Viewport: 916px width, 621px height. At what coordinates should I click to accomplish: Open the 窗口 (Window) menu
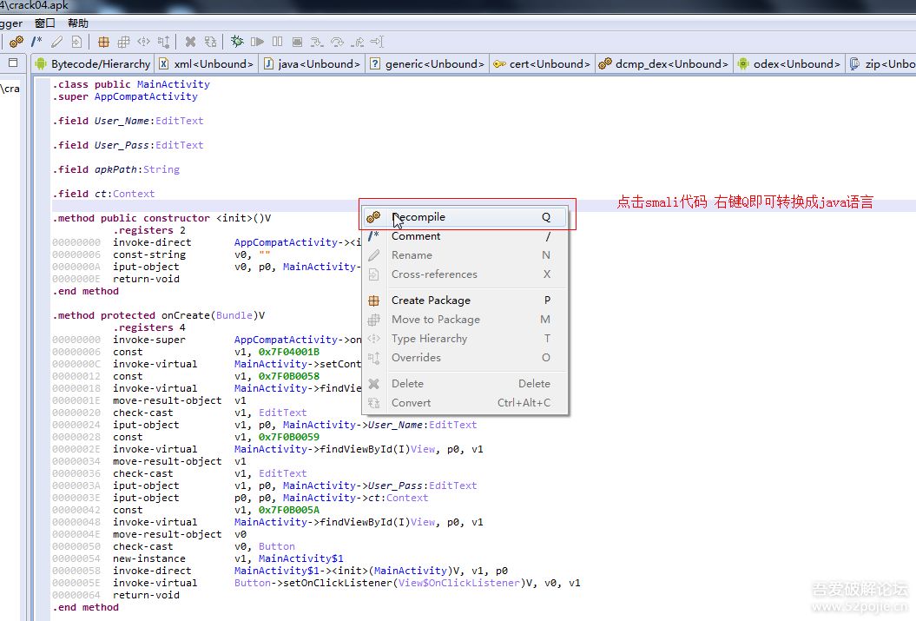point(45,23)
